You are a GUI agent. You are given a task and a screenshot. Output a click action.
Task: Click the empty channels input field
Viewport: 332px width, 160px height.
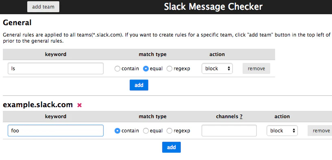click(x=229, y=131)
